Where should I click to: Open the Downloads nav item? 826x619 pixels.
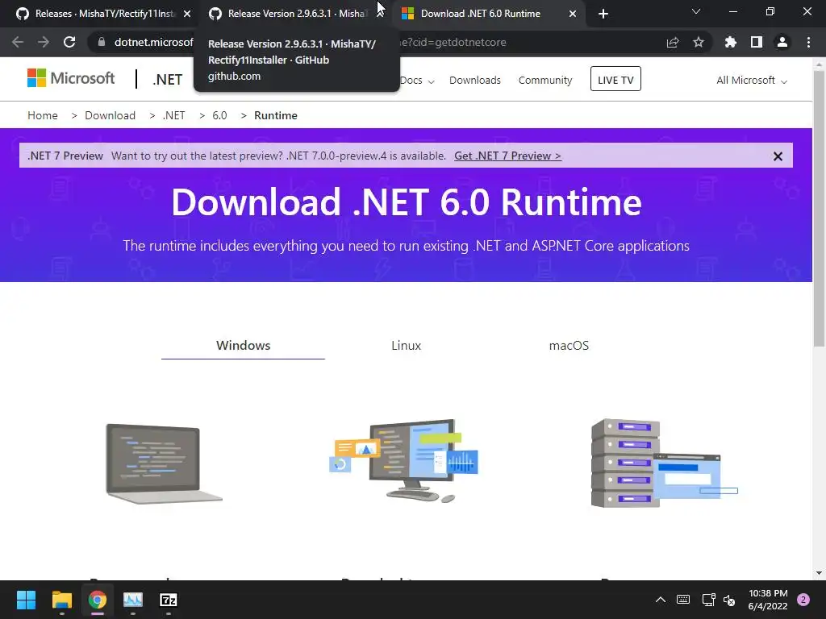point(474,80)
